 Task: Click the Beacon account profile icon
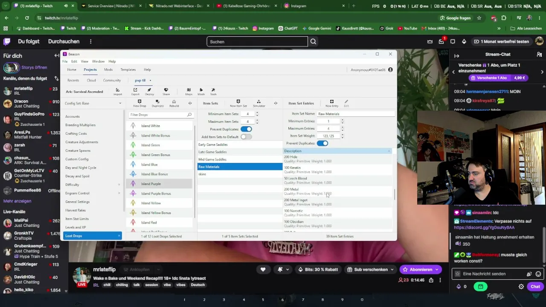390,70
